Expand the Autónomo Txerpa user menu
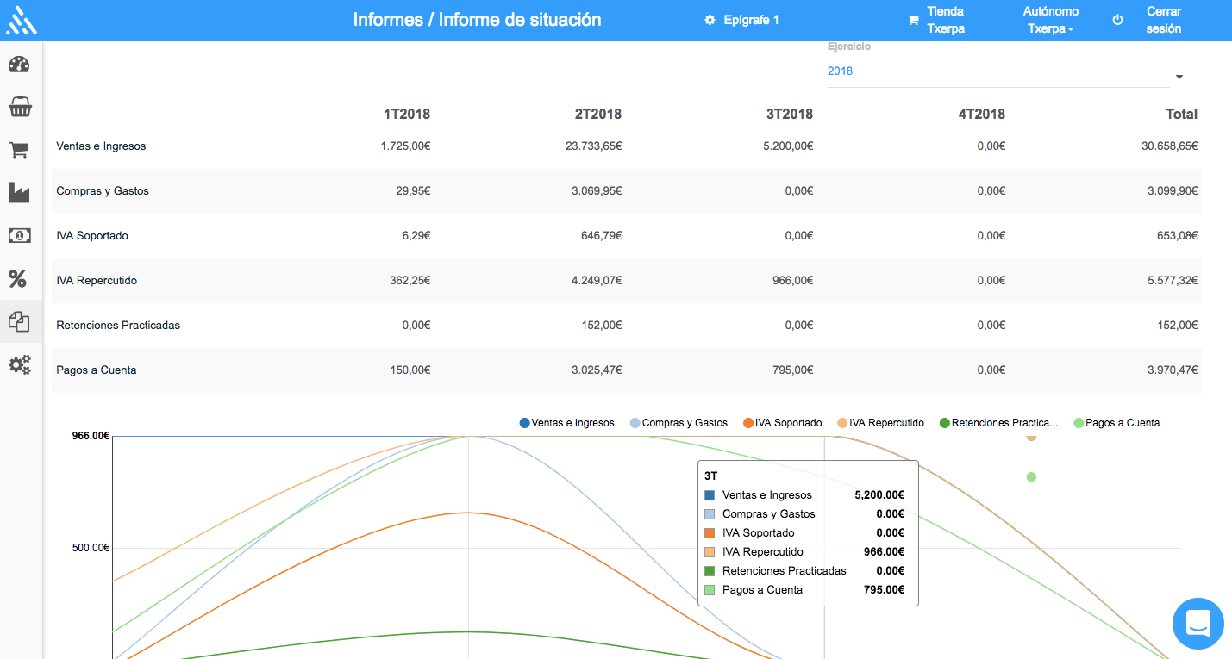1232x659 pixels. [x=1051, y=20]
